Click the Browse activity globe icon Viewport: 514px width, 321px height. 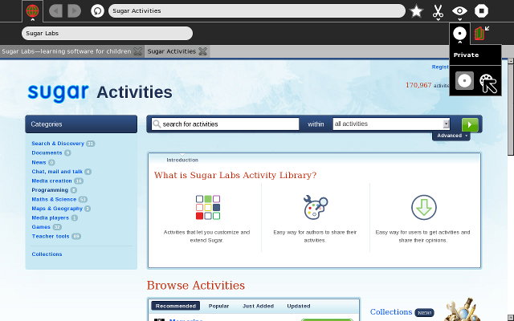tap(32, 11)
